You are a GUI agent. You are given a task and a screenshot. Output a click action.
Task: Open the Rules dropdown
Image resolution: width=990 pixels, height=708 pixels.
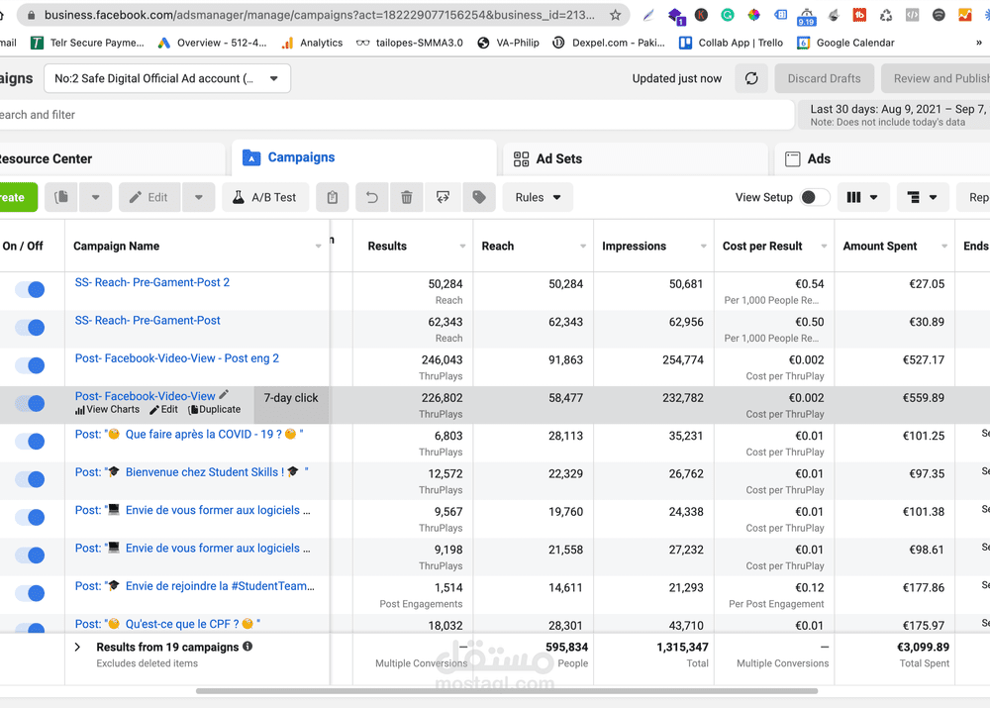pos(538,197)
